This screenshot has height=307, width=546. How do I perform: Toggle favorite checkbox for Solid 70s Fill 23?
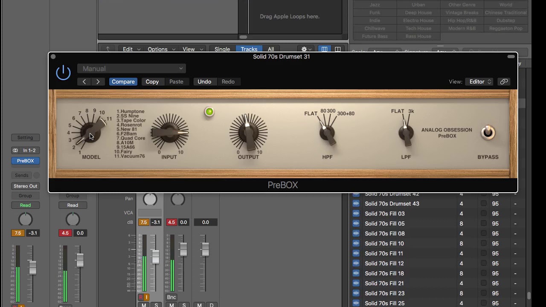(x=483, y=293)
